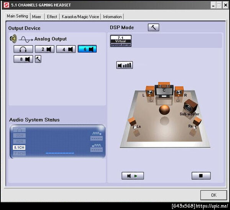Click the Audio System Status heading

[x=34, y=120]
